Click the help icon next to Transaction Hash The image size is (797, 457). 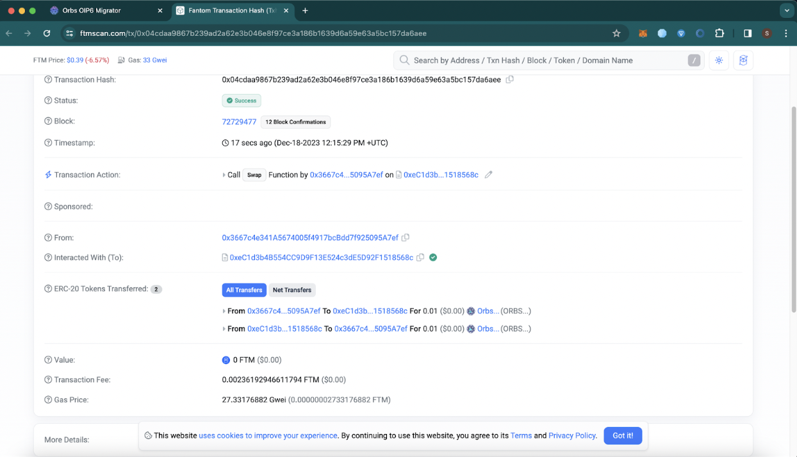point(48,79)
